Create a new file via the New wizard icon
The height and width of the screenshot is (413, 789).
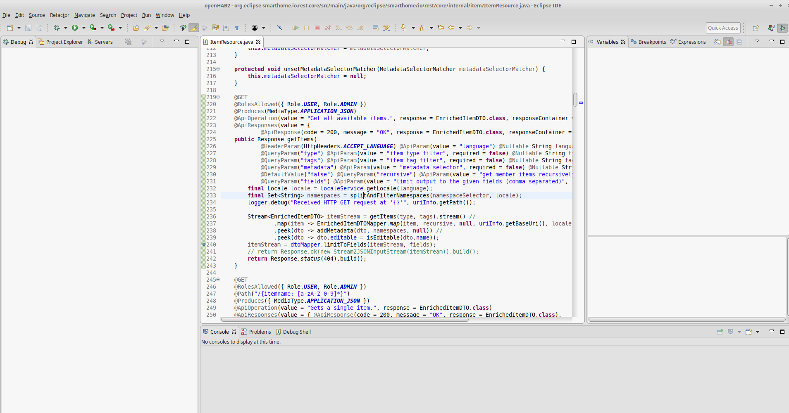pyautogui.click(x=10, y=28)
